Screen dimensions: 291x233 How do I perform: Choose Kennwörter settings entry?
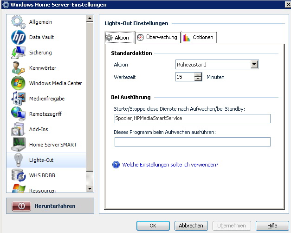coord(46,68)
